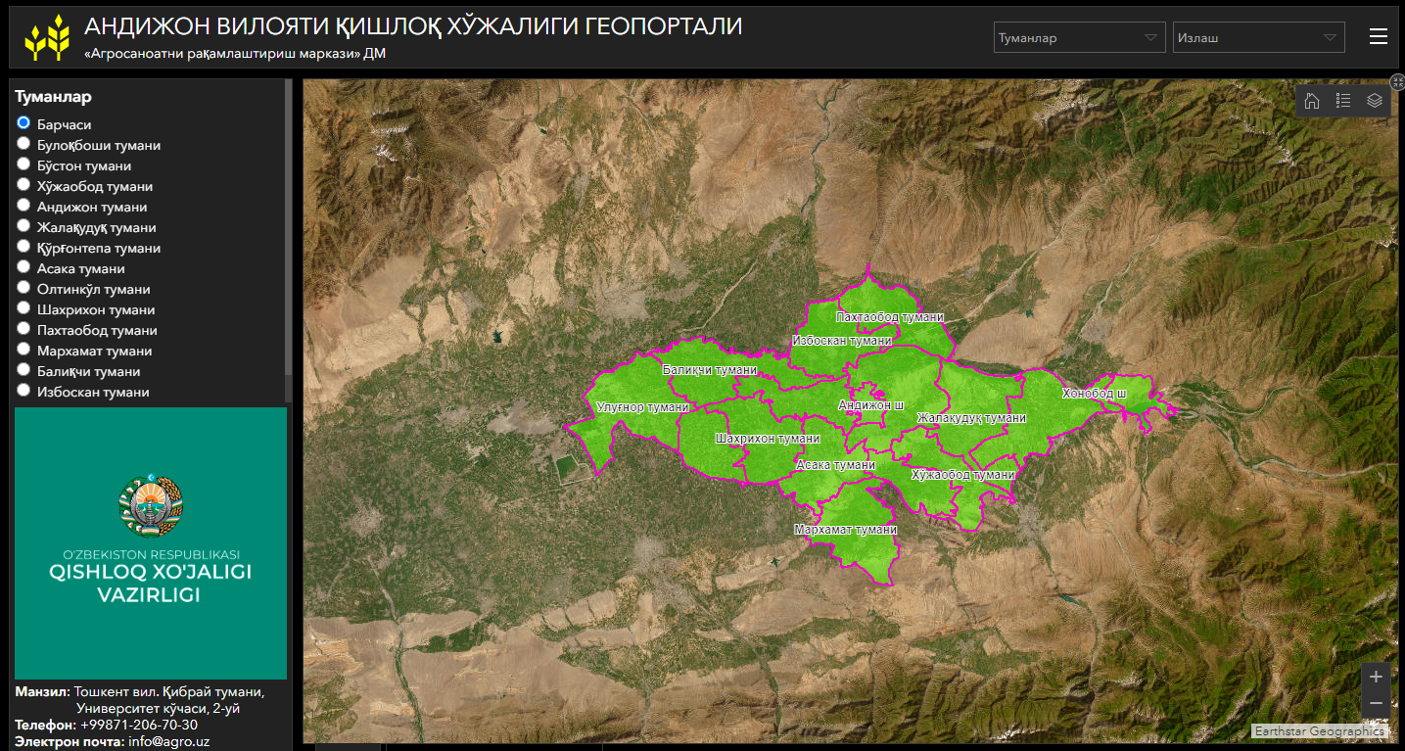
Task: Choose the Асака тумани radio option
Action: tap(23, 267)
